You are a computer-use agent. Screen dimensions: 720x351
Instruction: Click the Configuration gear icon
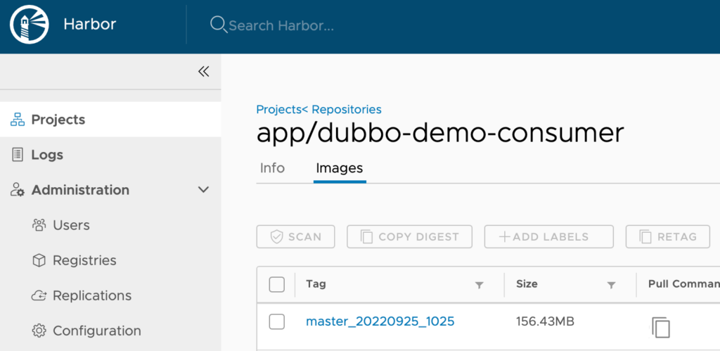[x=39, y=331]
